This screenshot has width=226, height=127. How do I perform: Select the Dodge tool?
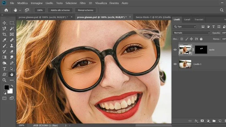(x=4, y=63)
